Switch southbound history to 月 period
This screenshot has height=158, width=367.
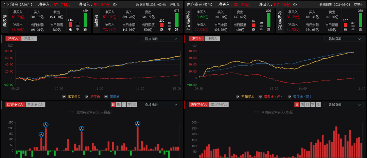pyautogui.click(x=308, y=104)
